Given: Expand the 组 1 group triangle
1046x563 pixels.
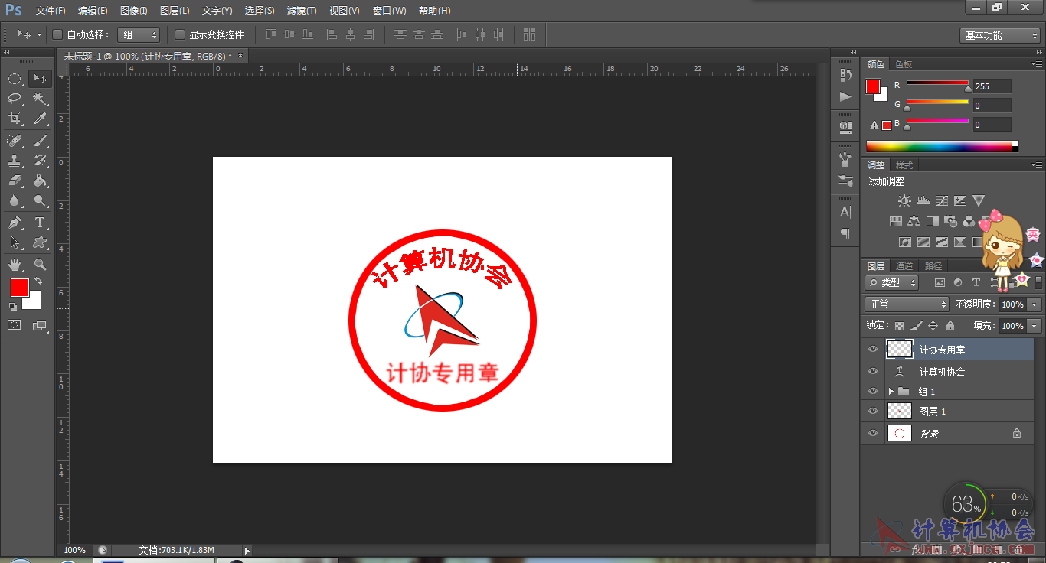Looking at the screenshot, I should [x=891, y=391].
